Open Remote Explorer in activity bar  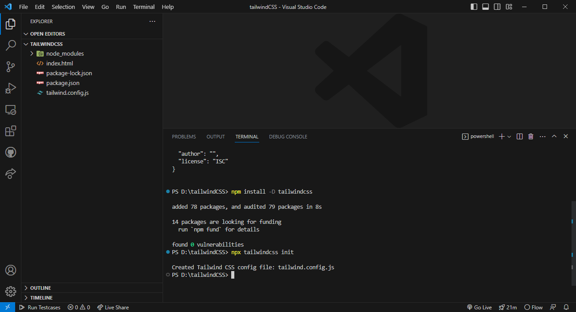pos(11,109)
